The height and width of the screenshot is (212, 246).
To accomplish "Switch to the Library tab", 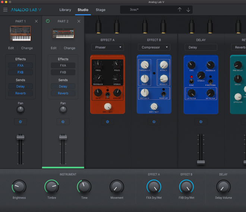I will [x=65, y=10].
